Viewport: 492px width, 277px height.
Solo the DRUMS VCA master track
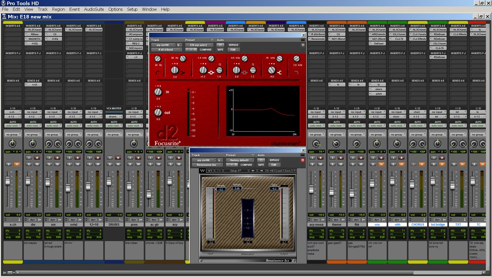coord(110,164)
